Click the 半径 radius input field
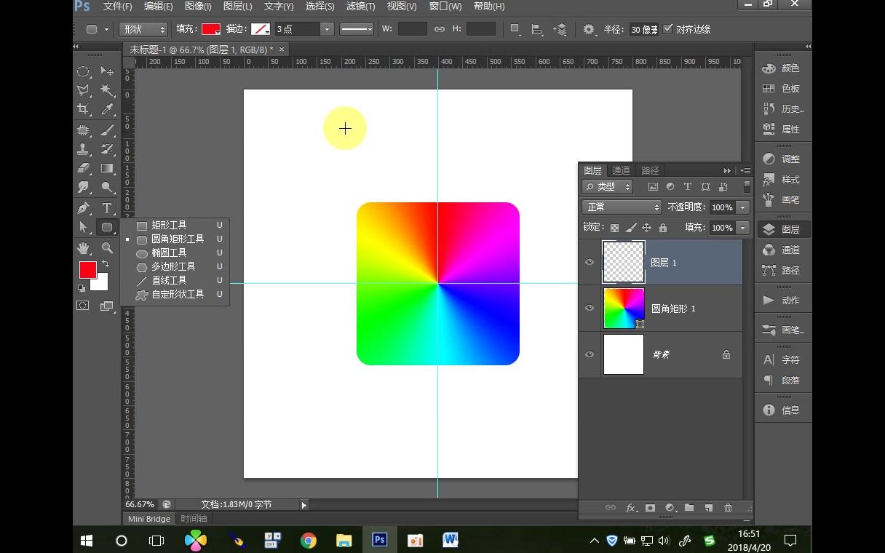This screenshot has height=553, width=885. 644,29
